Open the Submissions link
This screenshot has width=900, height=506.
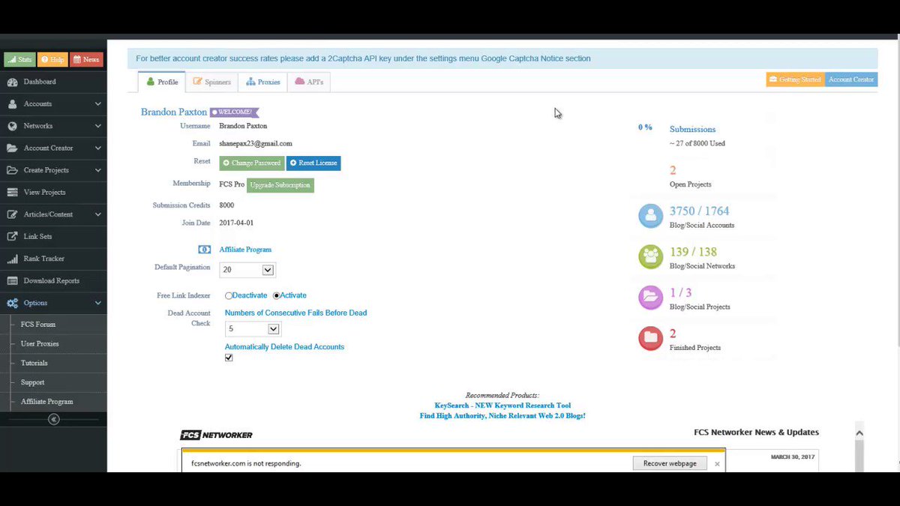click(692, 130)
